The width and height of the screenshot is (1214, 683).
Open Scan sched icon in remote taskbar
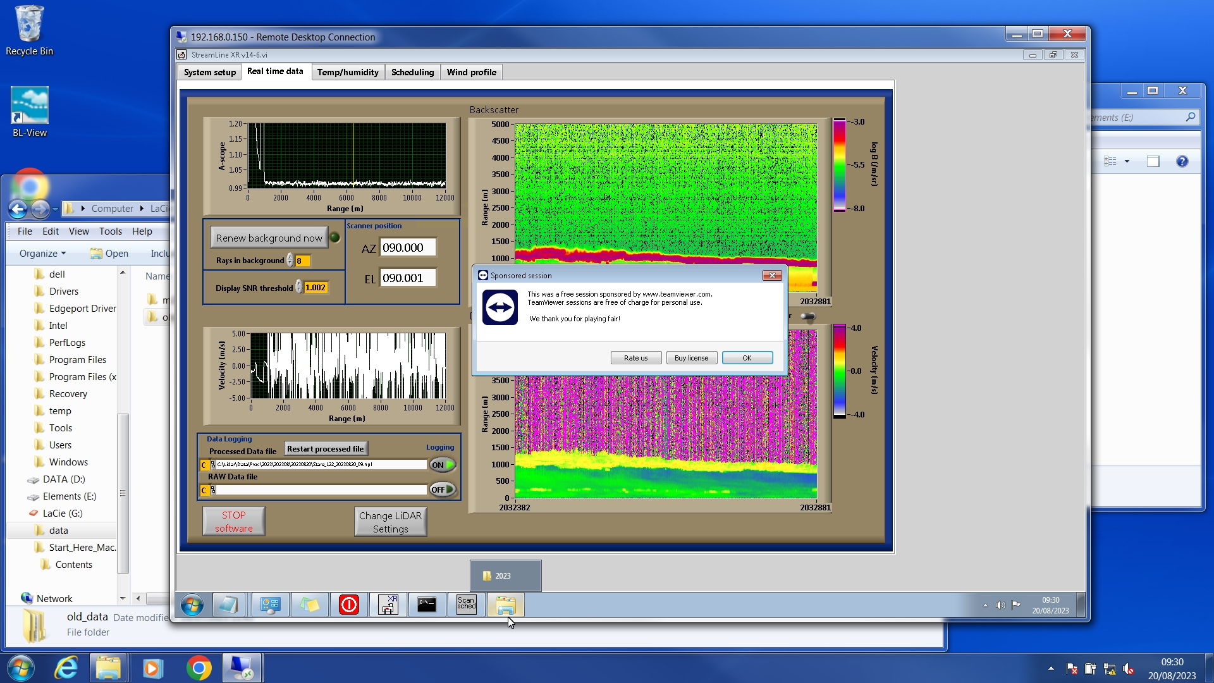[x=466, y=605]
